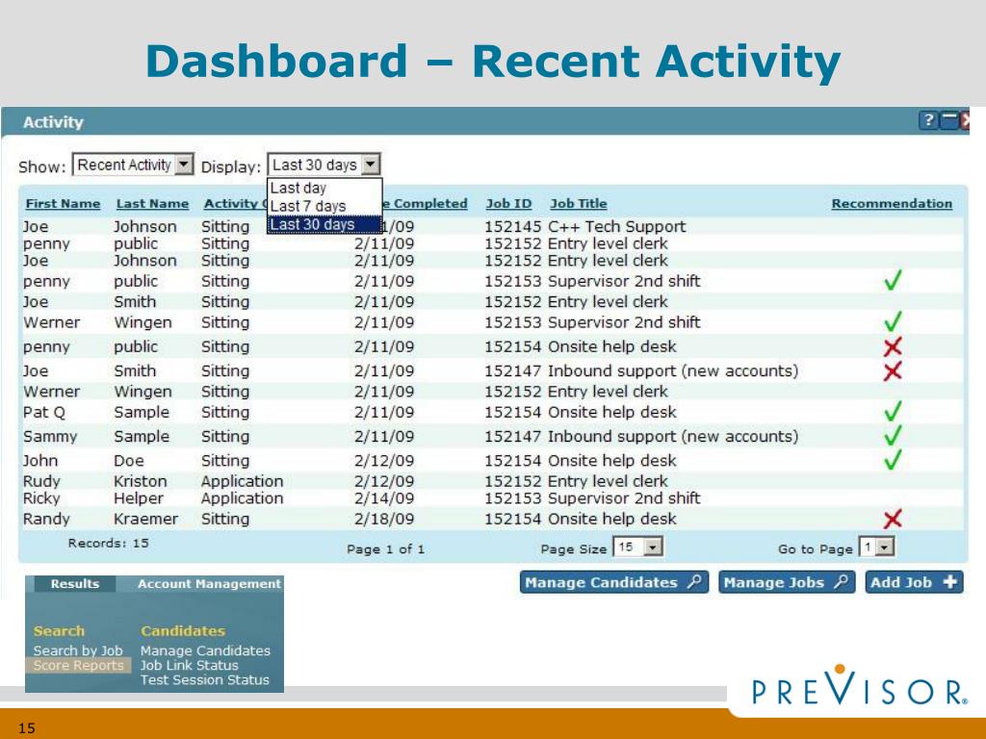Click the red X for Penny public Onsite help desk
The image size is (986, 739).
click(893, 346)
